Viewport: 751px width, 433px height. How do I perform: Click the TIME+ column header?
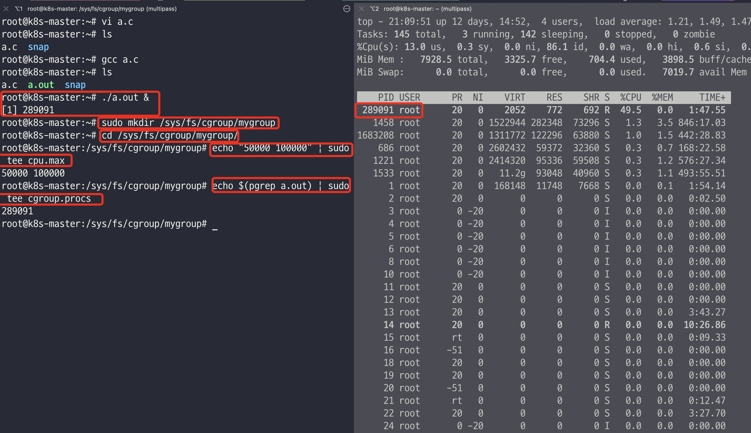(x=712, y=98)
